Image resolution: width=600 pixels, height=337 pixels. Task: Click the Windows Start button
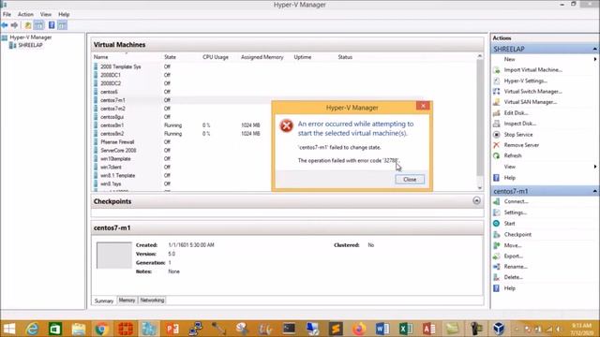9,329
